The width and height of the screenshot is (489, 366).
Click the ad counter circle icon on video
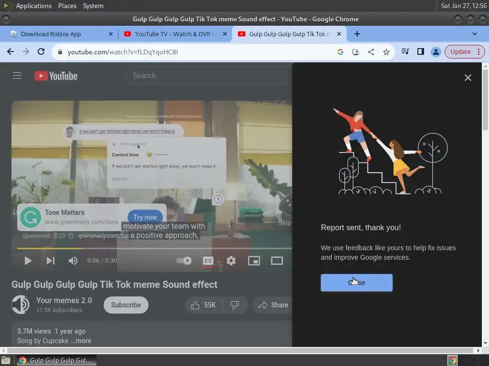pyautogui.click(x=218, y=199)
